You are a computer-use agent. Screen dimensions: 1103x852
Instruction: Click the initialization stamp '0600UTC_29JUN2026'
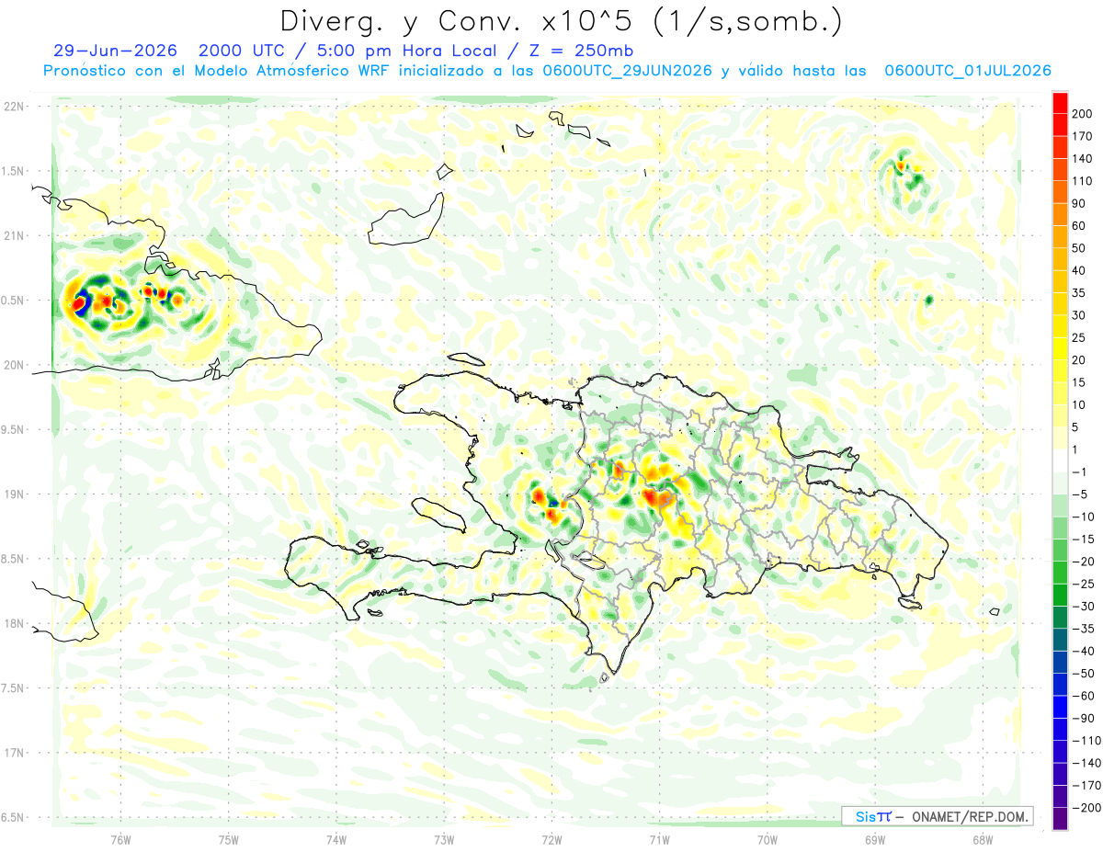point(628,71)
